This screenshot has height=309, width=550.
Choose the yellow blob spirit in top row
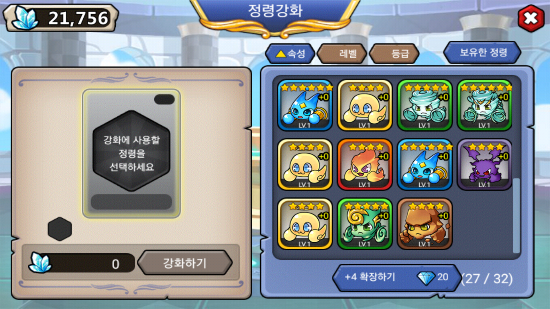click(x=365, y=105)
